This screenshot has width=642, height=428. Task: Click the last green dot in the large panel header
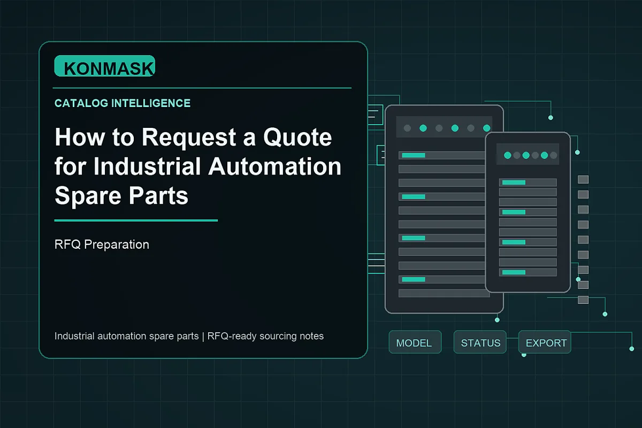coord(486,128)
